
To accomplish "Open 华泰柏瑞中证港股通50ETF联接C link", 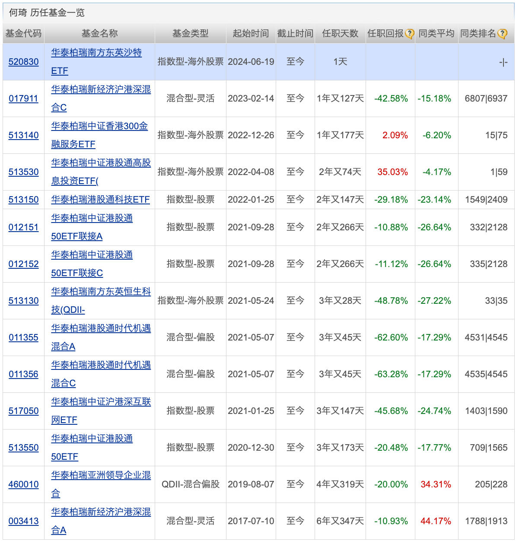I will [x=92, y=264].
